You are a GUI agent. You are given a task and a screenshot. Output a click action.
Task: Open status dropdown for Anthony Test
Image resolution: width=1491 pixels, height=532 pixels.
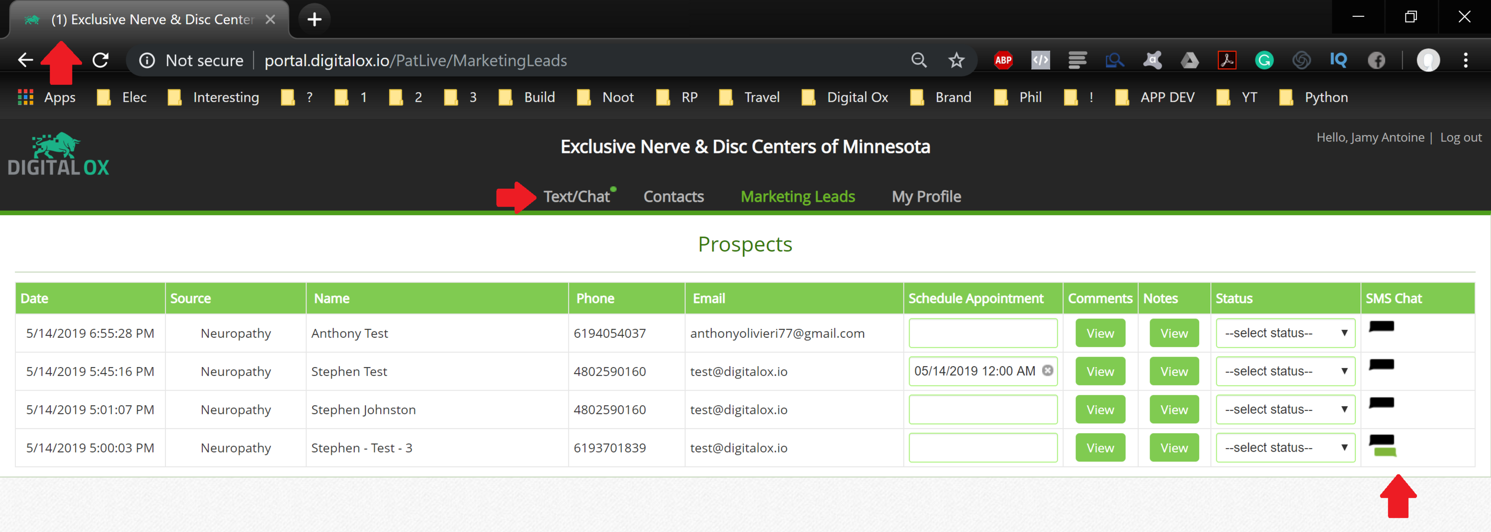coord(1285,333)
